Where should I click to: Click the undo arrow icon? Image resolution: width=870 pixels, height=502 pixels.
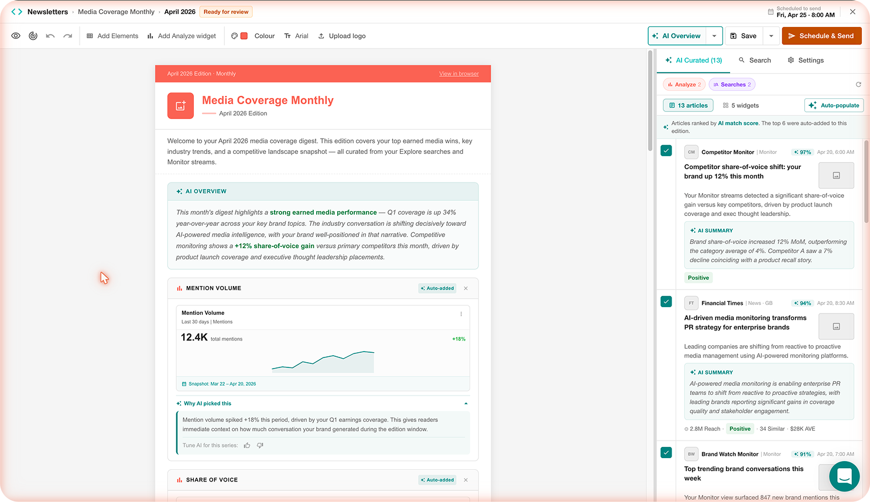[50, 36]
